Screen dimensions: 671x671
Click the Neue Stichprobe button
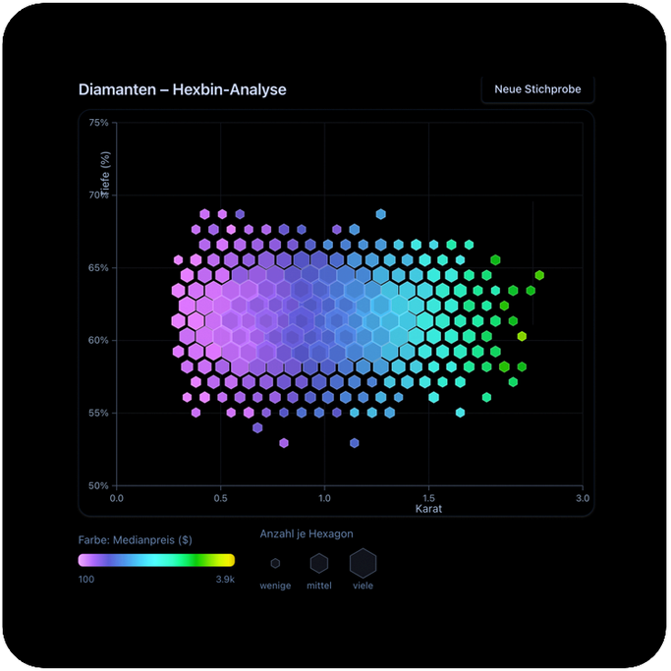pyautogui.click(x=537, y=89)
